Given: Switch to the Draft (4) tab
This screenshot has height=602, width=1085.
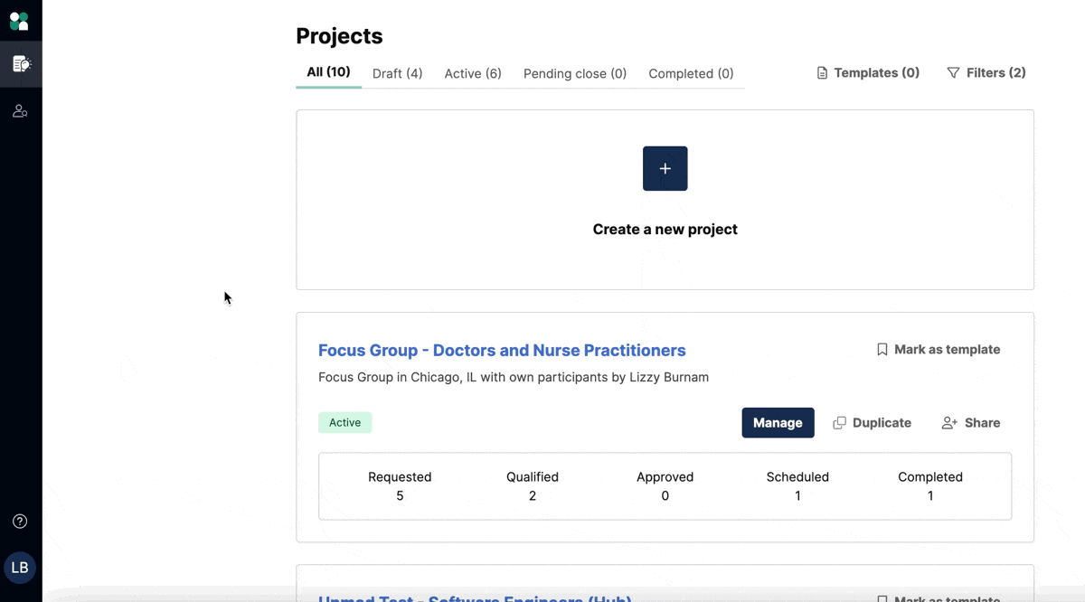Looking at the screenshot, I should pyautogui.click(x=397, y=74).
